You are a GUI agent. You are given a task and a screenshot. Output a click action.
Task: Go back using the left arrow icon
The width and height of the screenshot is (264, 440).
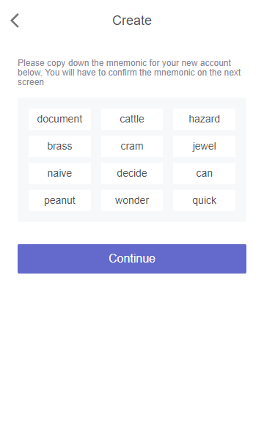[15, 21]
